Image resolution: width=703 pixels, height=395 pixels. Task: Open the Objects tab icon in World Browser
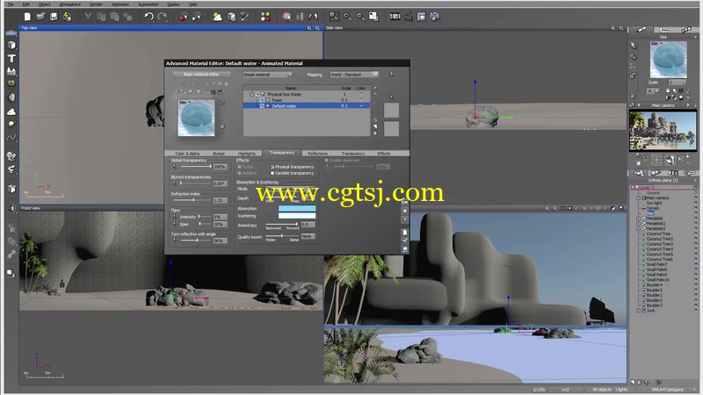tap(639, 173)
